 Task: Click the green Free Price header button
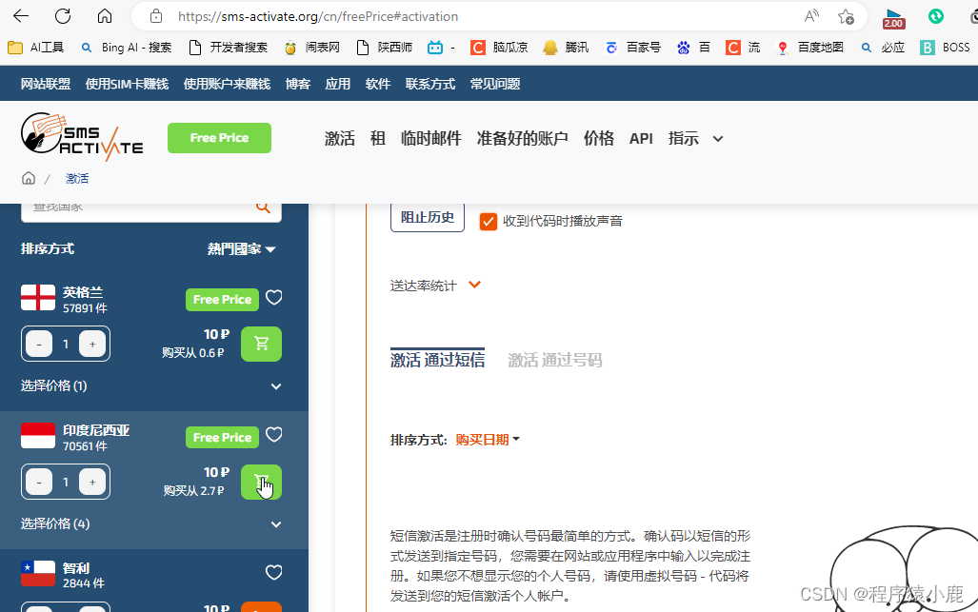[220, 138]
